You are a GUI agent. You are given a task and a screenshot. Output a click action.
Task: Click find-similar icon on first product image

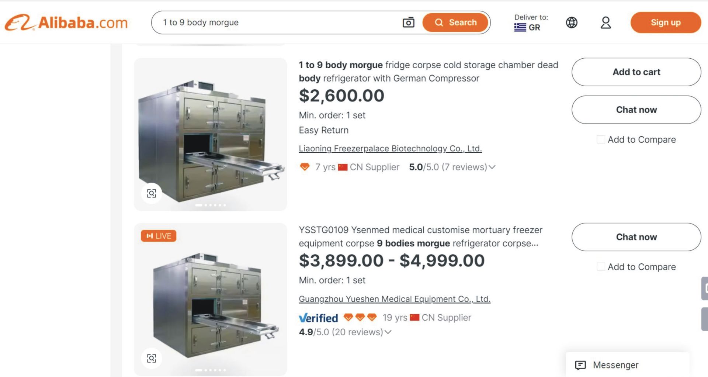click(x=152, y=193)
